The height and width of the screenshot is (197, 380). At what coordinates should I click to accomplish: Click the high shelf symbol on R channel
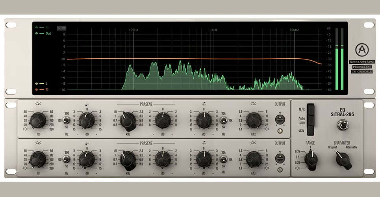click(204, 143)
